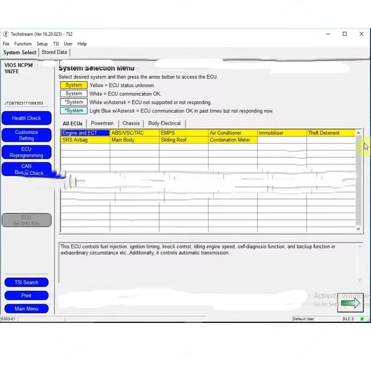Click the Techstream application logo icon in the title bar
This screenshot has width=371, height=371.
(6, 34)
